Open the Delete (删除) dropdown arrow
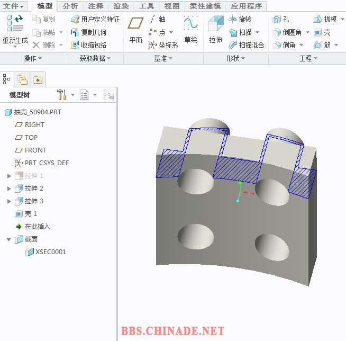Viewport: 346px width, 341px height. point(61,45)
